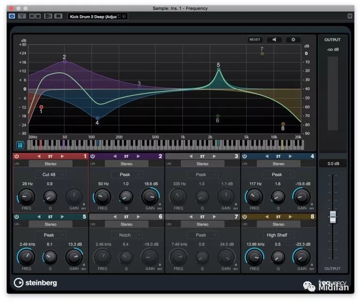
Task: Click band 5 node on EQ curve
Action: point(218,70)
